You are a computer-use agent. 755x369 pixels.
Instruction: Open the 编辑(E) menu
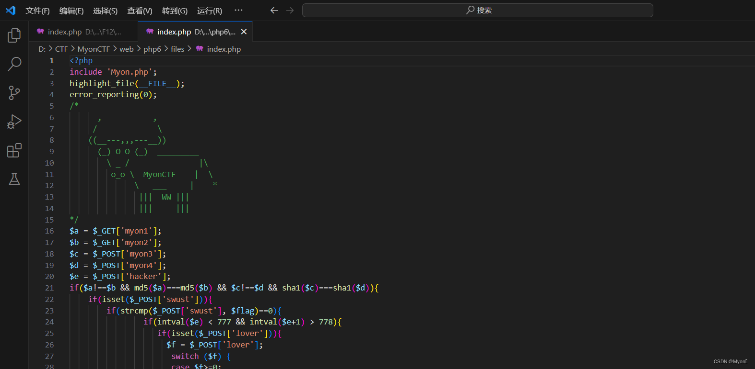point(71,11)
